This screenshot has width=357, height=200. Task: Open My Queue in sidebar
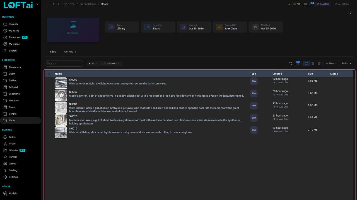pyautogui.click(x=20, y=44)
